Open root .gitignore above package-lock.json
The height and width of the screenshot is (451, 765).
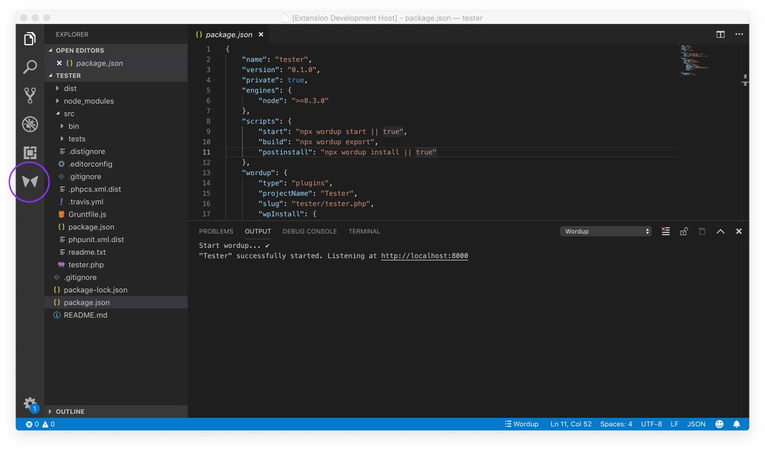(80, 277)
